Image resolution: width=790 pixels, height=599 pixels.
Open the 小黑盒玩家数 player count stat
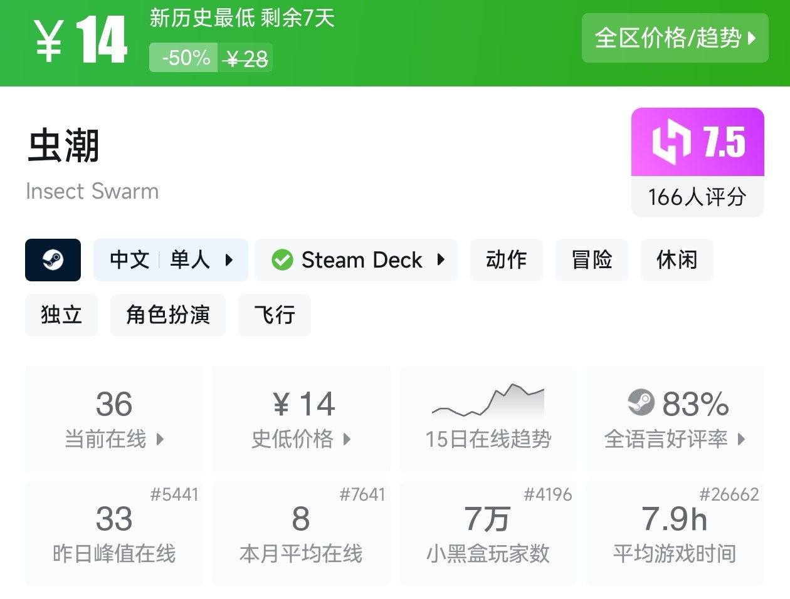pyautogui.click(x=488, y=533)
